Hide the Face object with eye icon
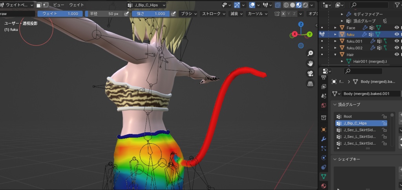The height and width of the screenshot is (190, 402). pos(397,28)
